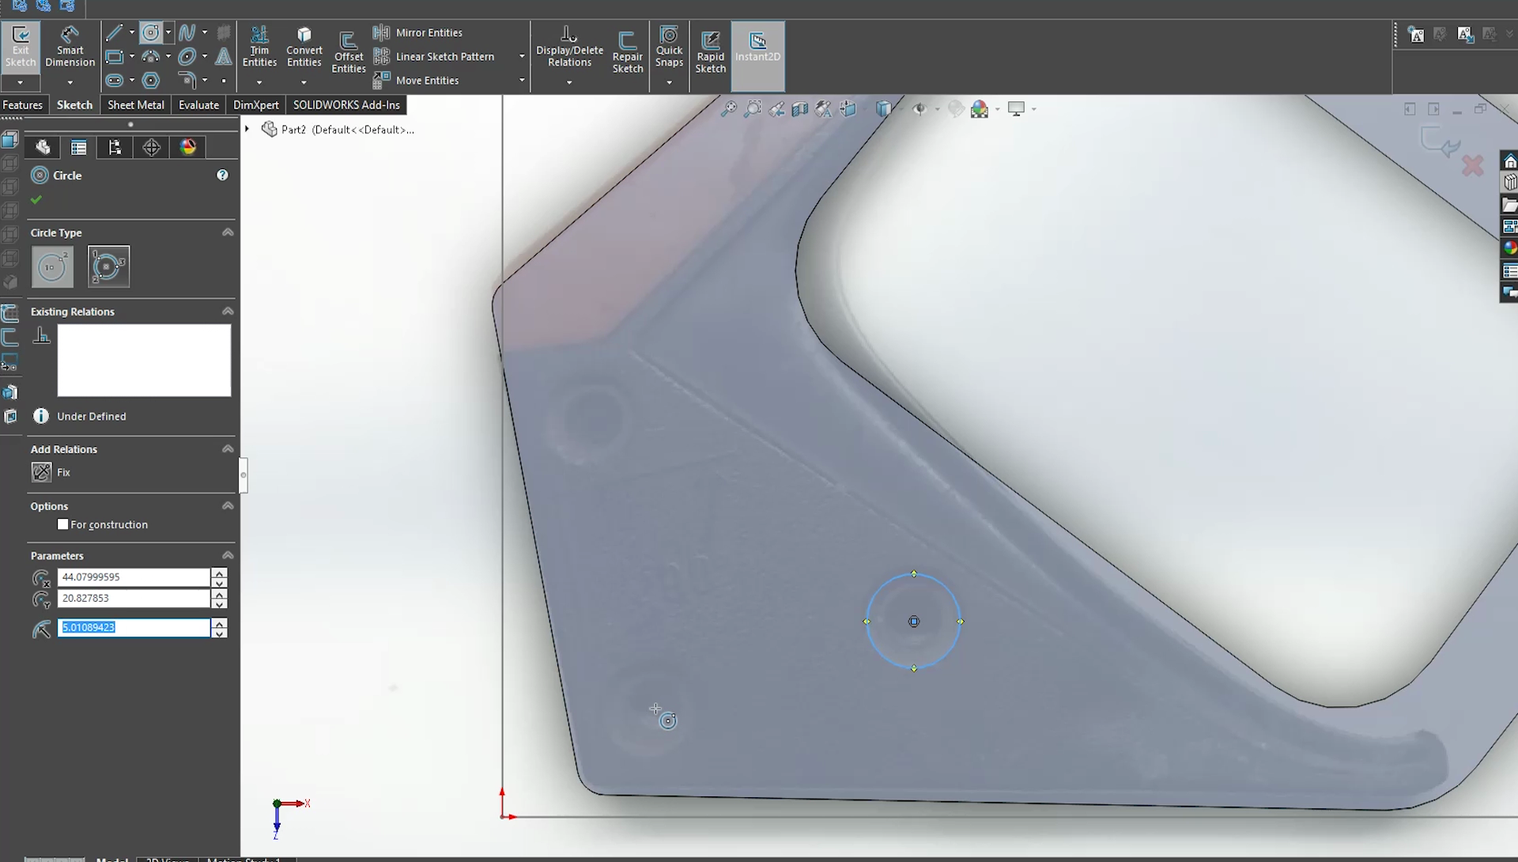Select the Point sketch tool
Image resolution: width=1518 pixels, height=862 pixels.
pyautogui.click(x=224, y=81)
